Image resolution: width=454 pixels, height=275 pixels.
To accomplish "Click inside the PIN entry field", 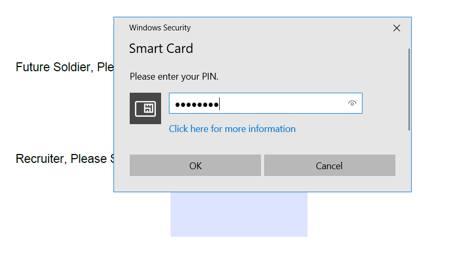I will [x=266, y=103].
